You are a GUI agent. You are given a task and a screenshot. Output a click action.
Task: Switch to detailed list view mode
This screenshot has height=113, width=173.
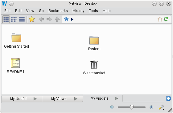tap(22, 20)
